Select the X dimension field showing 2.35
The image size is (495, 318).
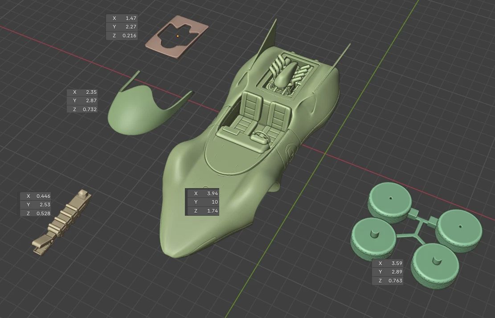(82, 92)
